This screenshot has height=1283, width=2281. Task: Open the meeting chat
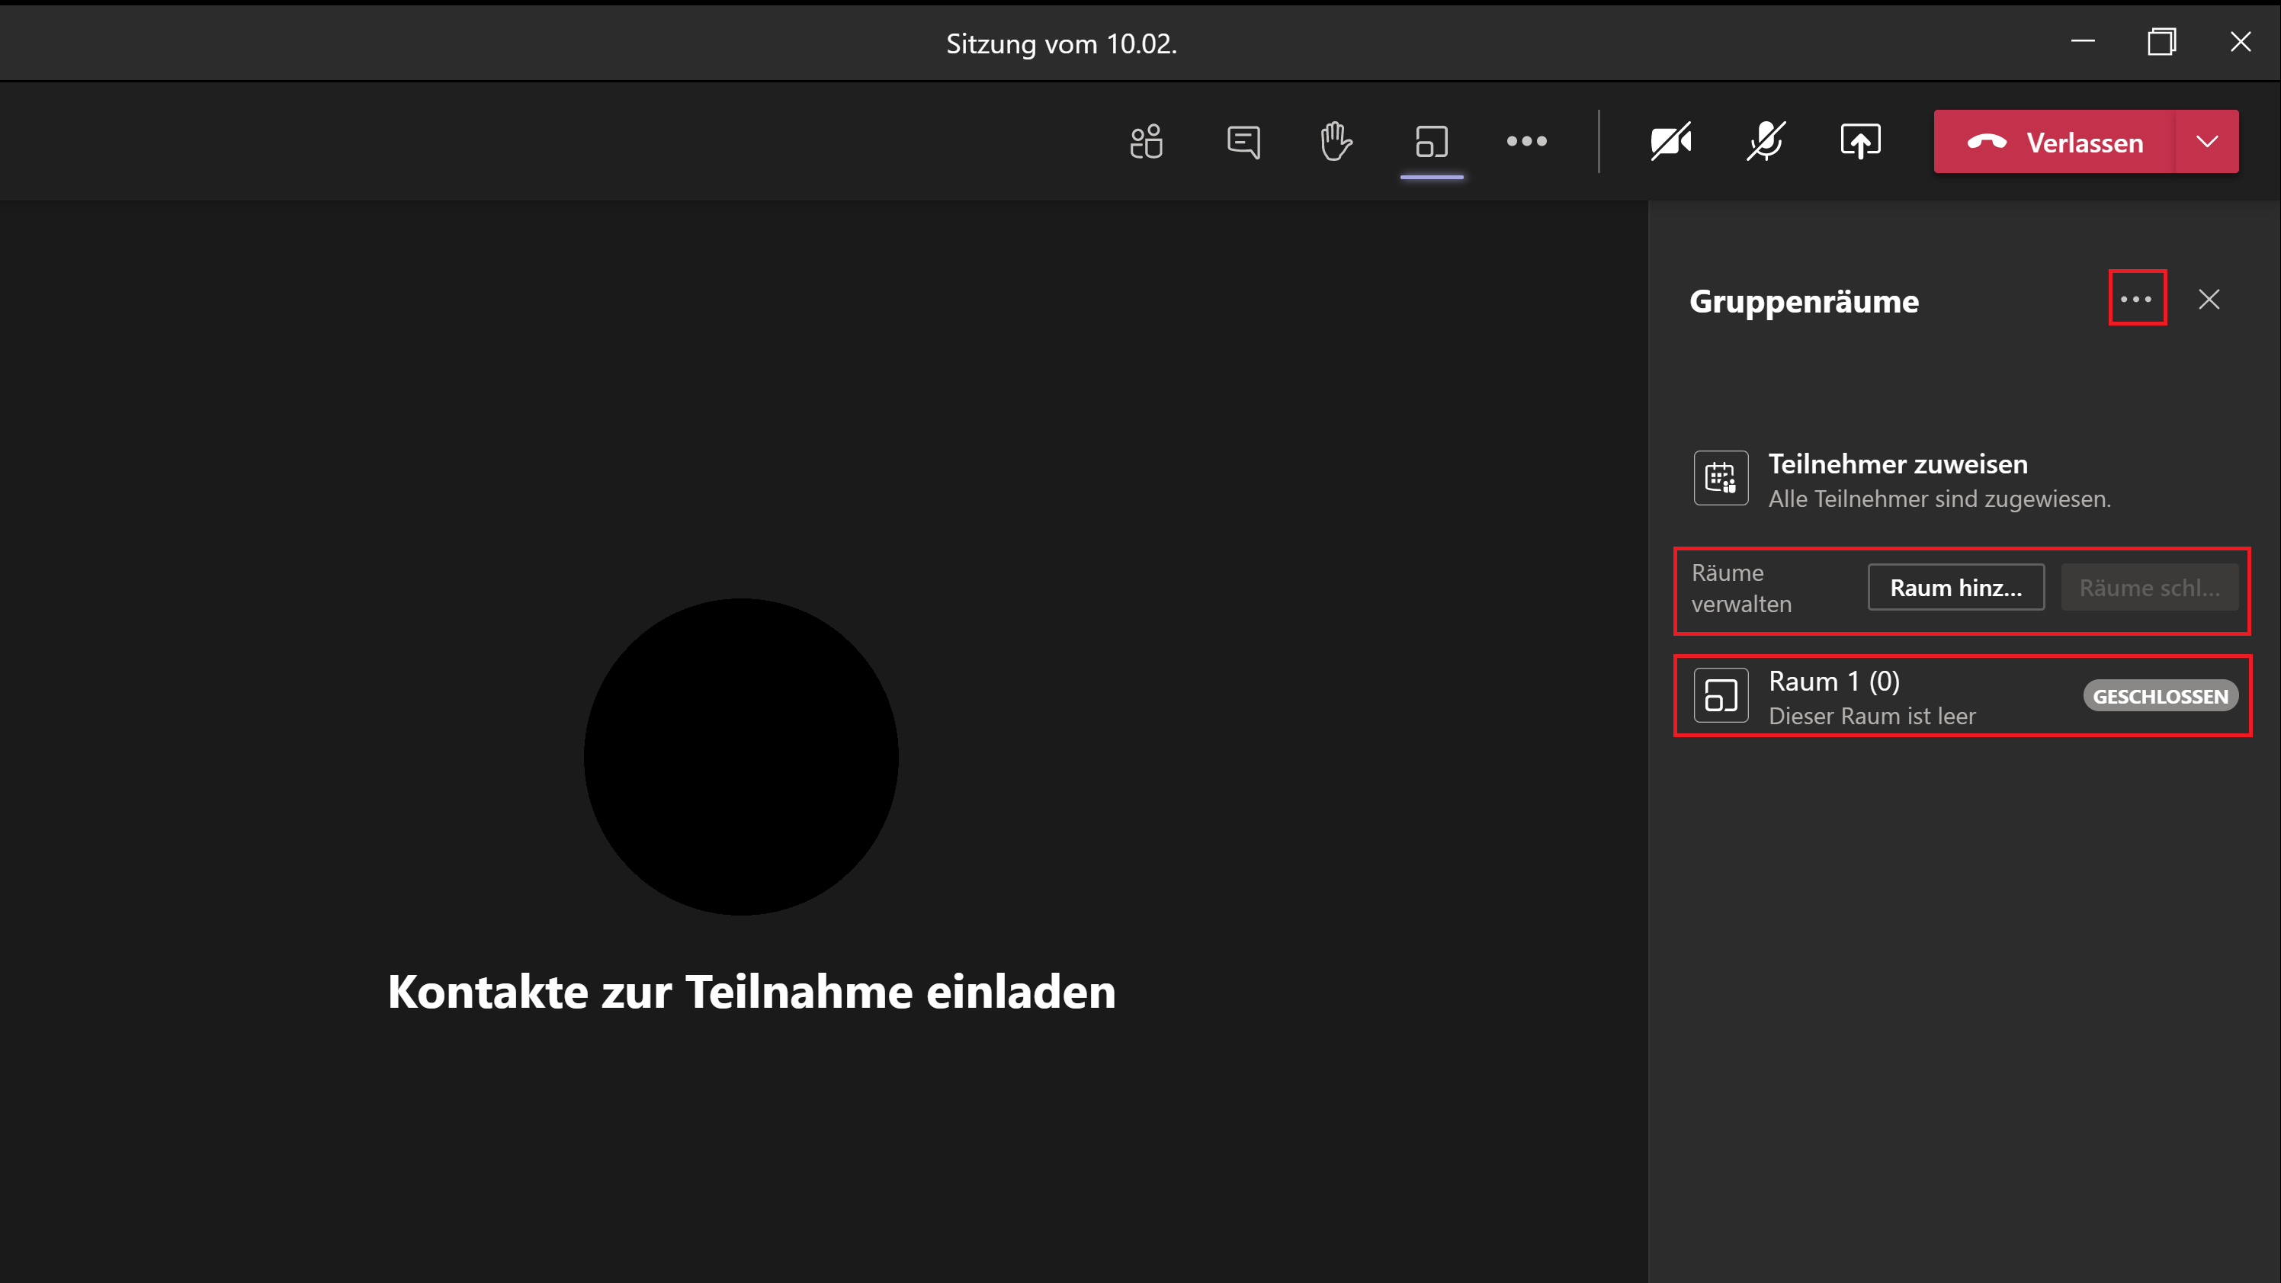tap(1243, 142)
